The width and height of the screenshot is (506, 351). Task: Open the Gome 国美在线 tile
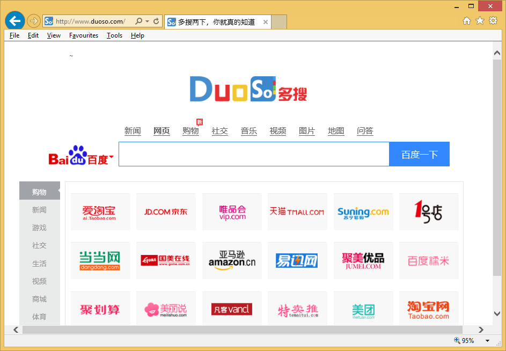coord(166,261)
